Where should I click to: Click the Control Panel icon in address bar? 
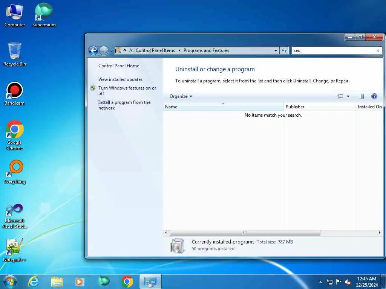coord(118,50)
